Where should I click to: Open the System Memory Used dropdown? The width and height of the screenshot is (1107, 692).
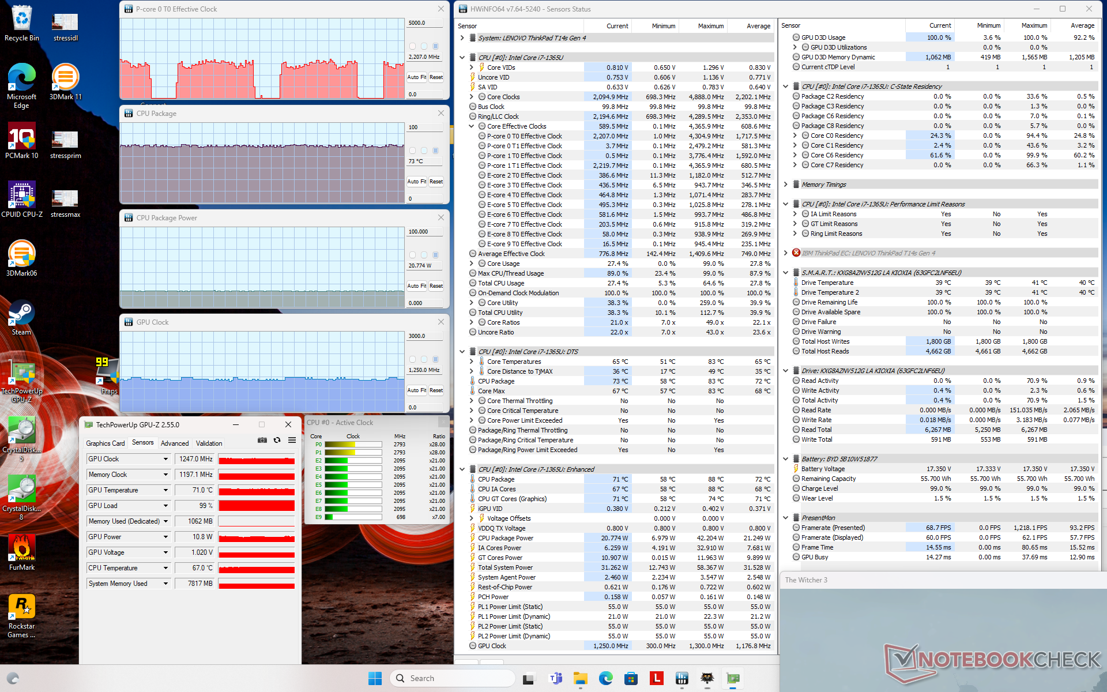coord(165,584)
